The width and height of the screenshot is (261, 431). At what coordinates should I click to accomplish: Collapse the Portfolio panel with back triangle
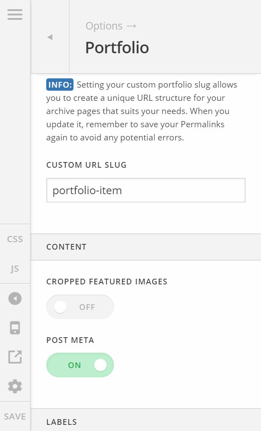[x=50, y=37]
